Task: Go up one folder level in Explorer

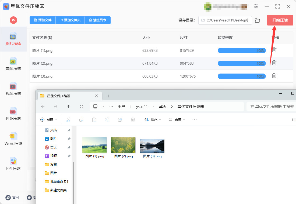Action: coord(69,107)
